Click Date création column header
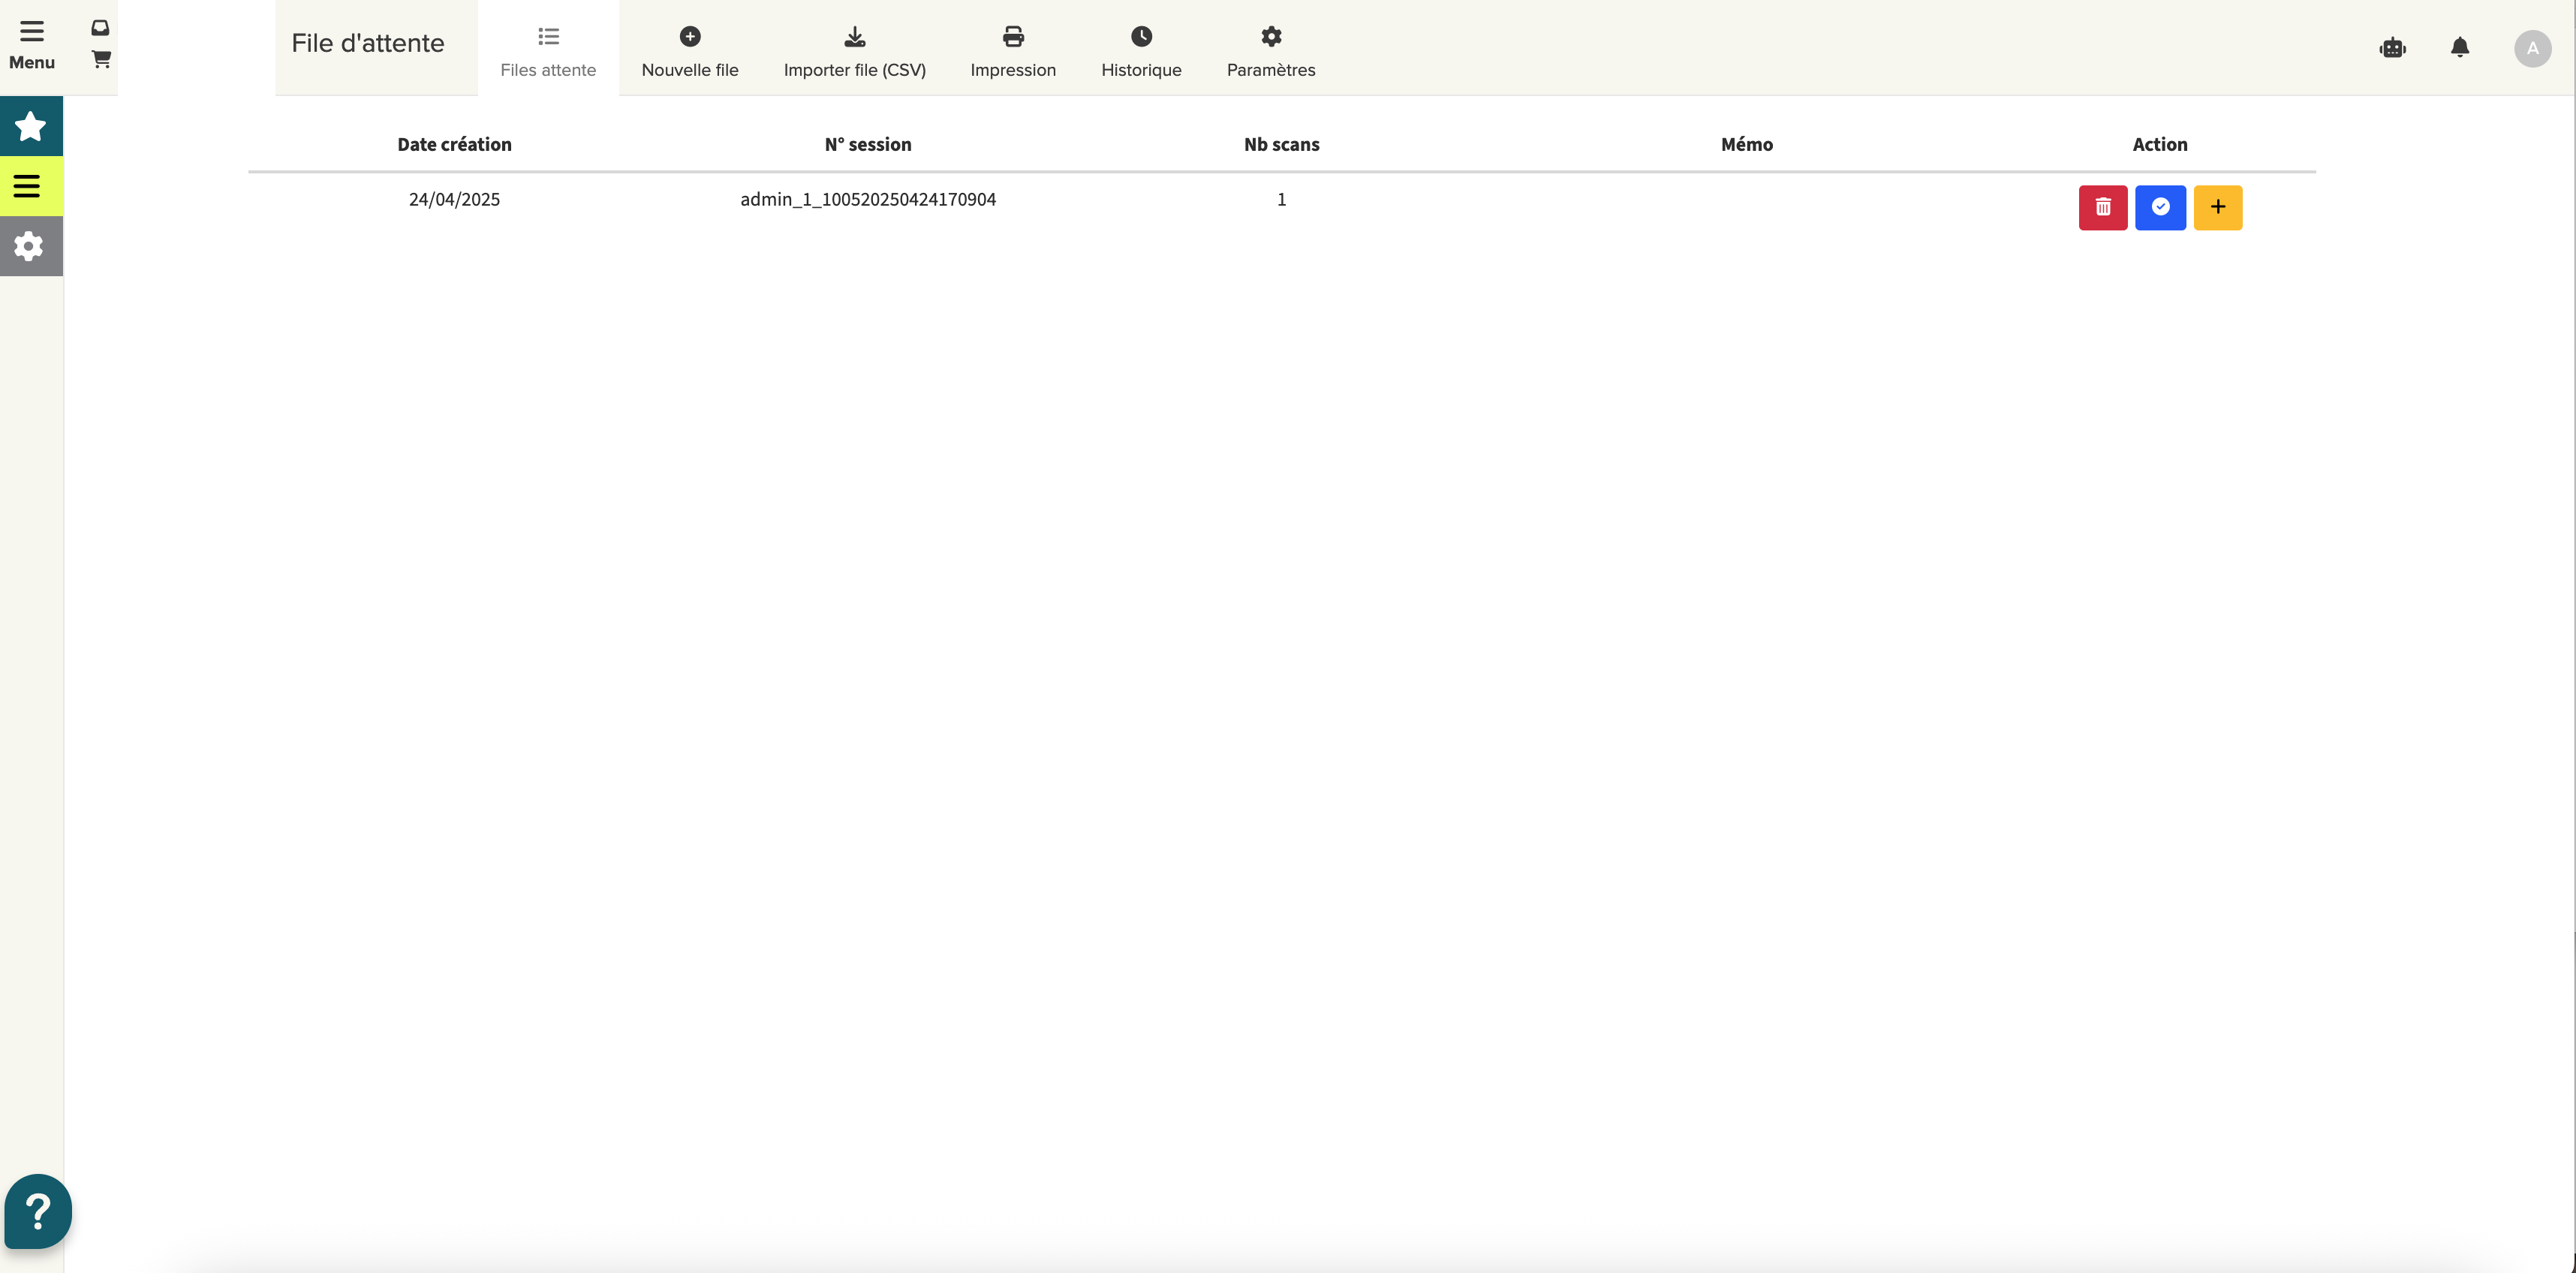Image resolution: width=2576 pixels, height=1273 pixels. coord(454,144)
